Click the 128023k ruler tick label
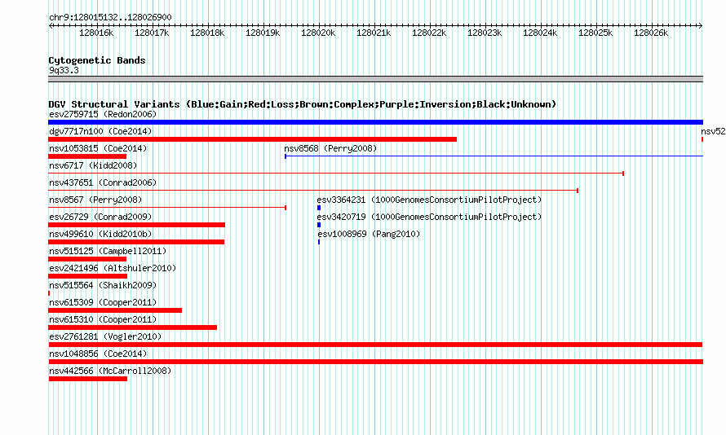 tap(485, 33)
